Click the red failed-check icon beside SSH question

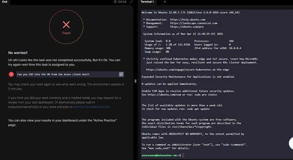tap(11, 74)
